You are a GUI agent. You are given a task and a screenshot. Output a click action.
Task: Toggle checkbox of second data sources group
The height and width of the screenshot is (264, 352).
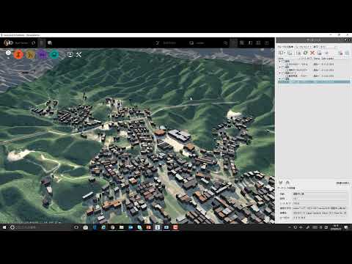coord(283,67)
